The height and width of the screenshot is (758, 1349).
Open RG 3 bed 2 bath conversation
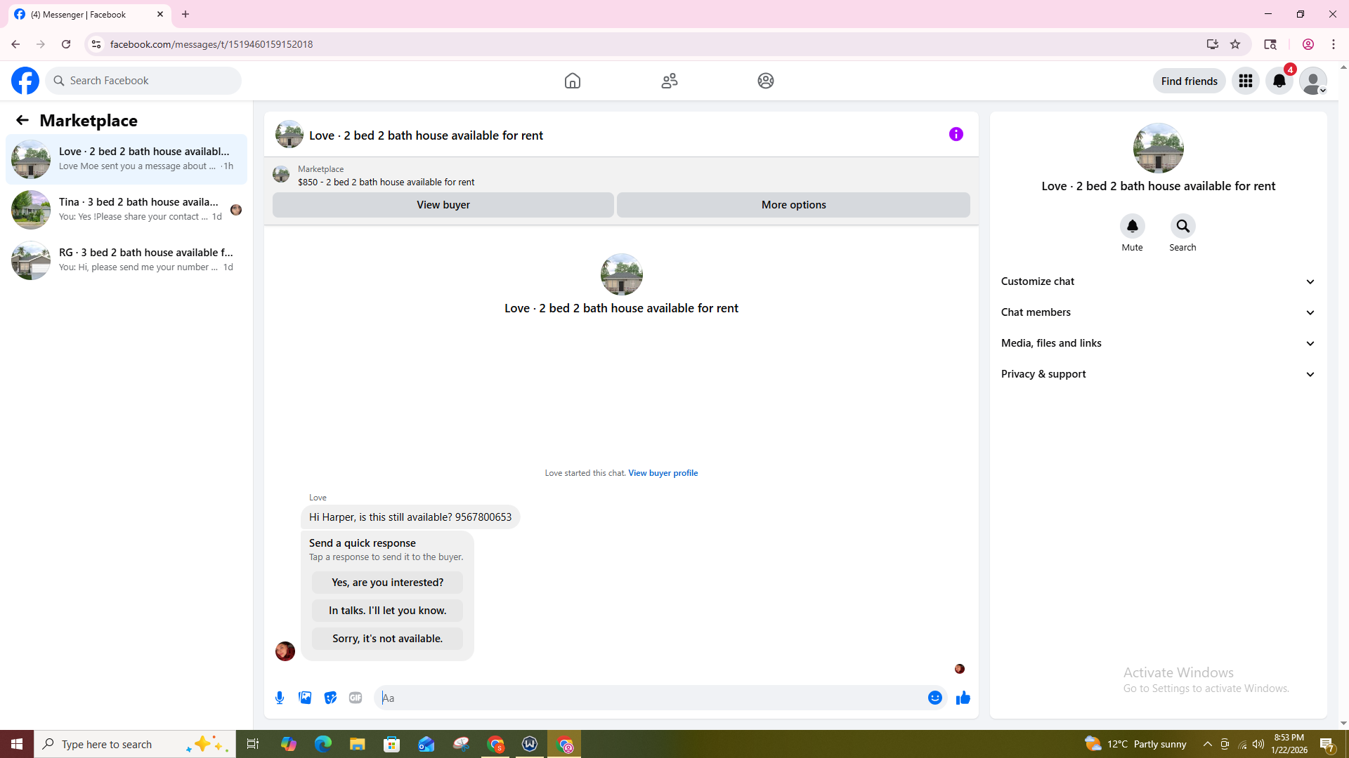click(x=126, y=260)
